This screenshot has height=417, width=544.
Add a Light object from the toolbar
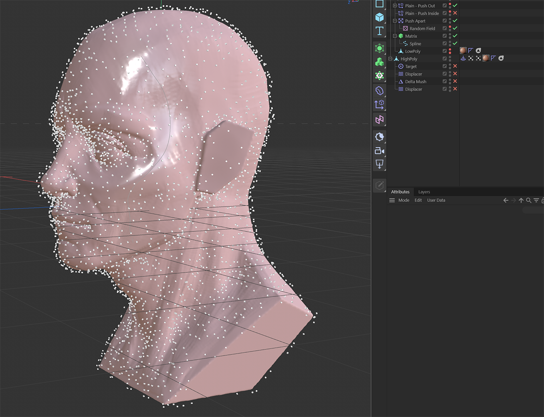(x=379, y=164)
